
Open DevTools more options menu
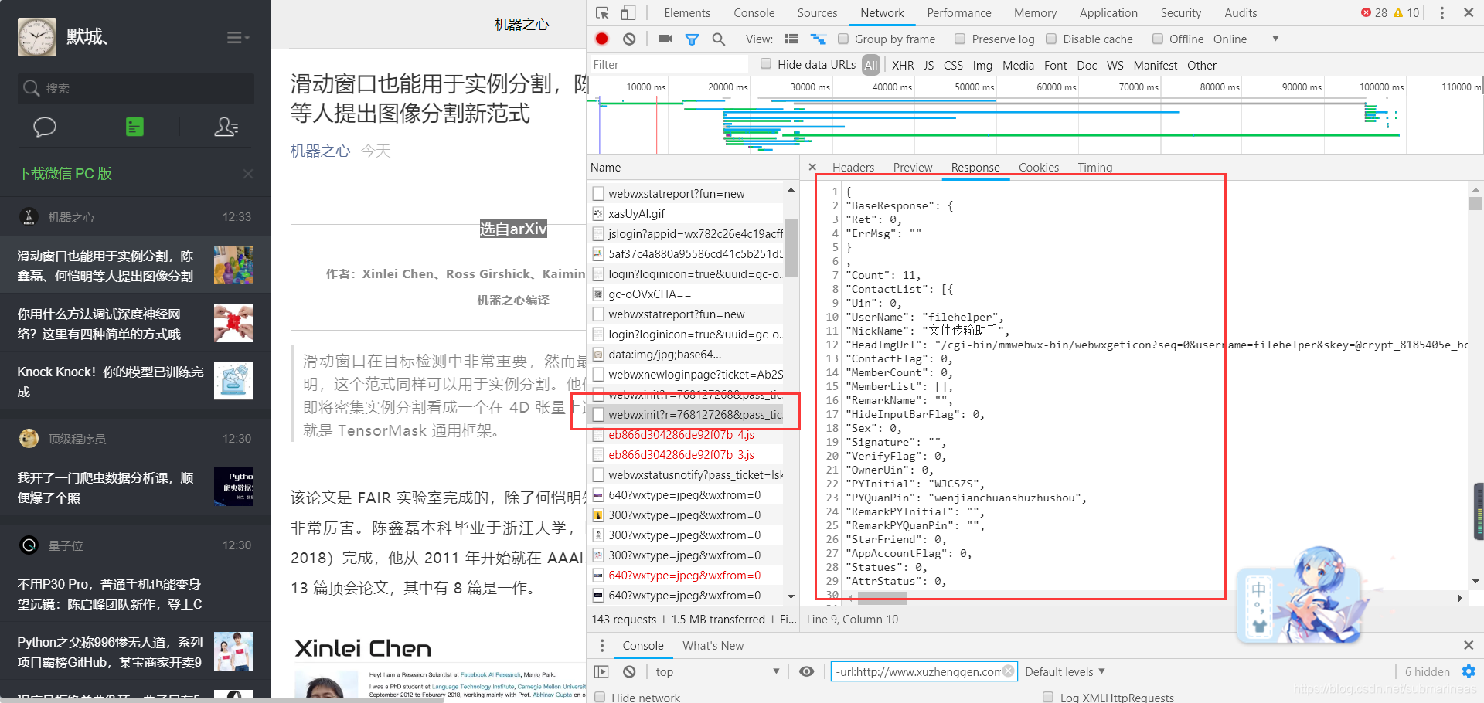click(1441, 13)
